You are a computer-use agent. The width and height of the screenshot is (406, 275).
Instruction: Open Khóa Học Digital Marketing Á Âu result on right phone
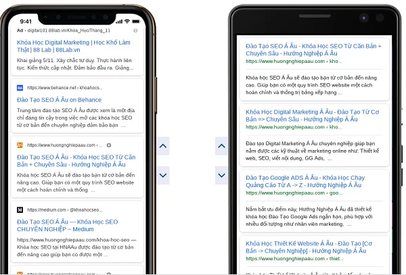coord(312,116)
